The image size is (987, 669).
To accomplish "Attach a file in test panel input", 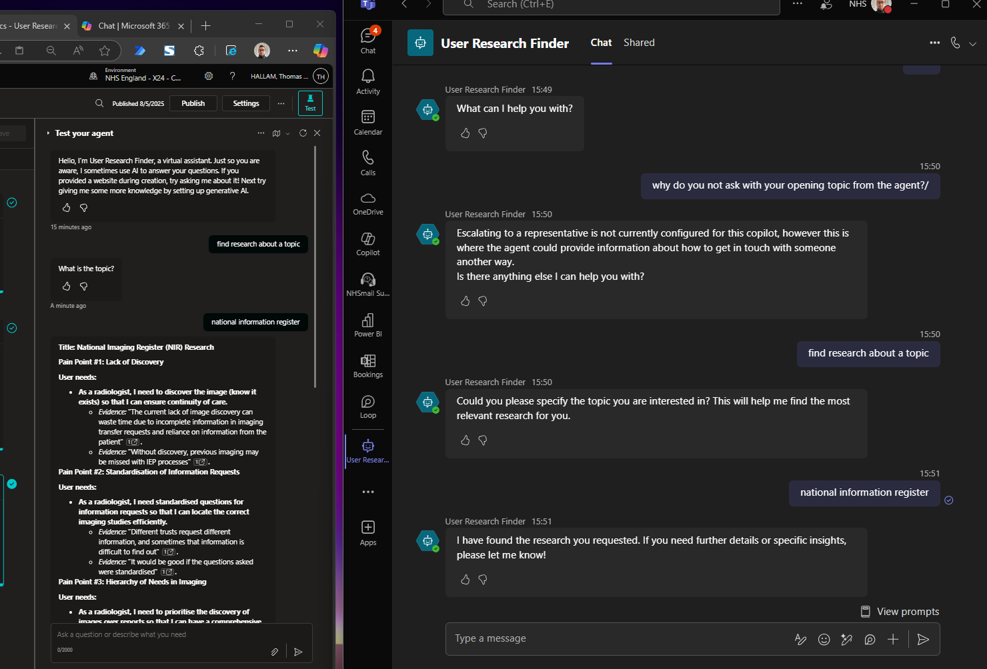I will 274,652.
